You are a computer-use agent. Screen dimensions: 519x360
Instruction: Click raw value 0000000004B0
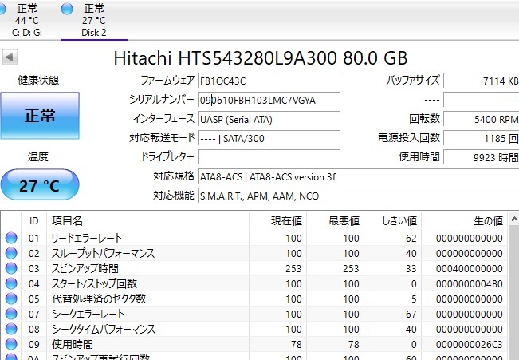click(x=469, y=284)
